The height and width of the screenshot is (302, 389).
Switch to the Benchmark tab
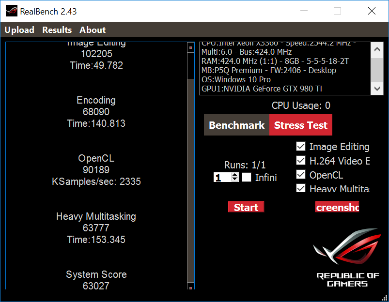[236, 125]
